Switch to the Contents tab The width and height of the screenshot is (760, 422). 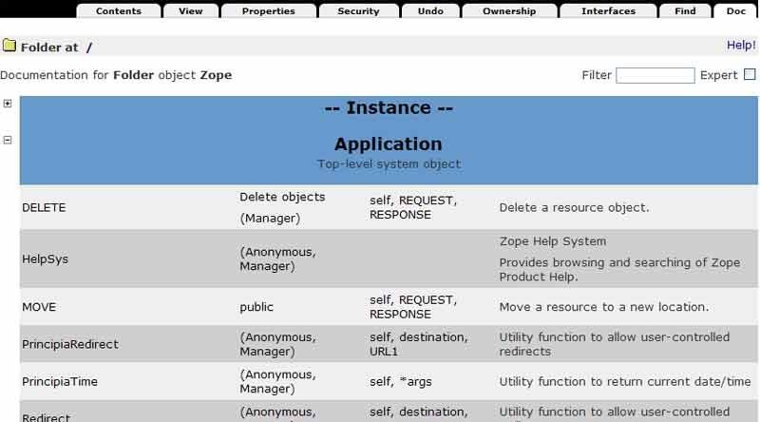(x=118, y=11)
